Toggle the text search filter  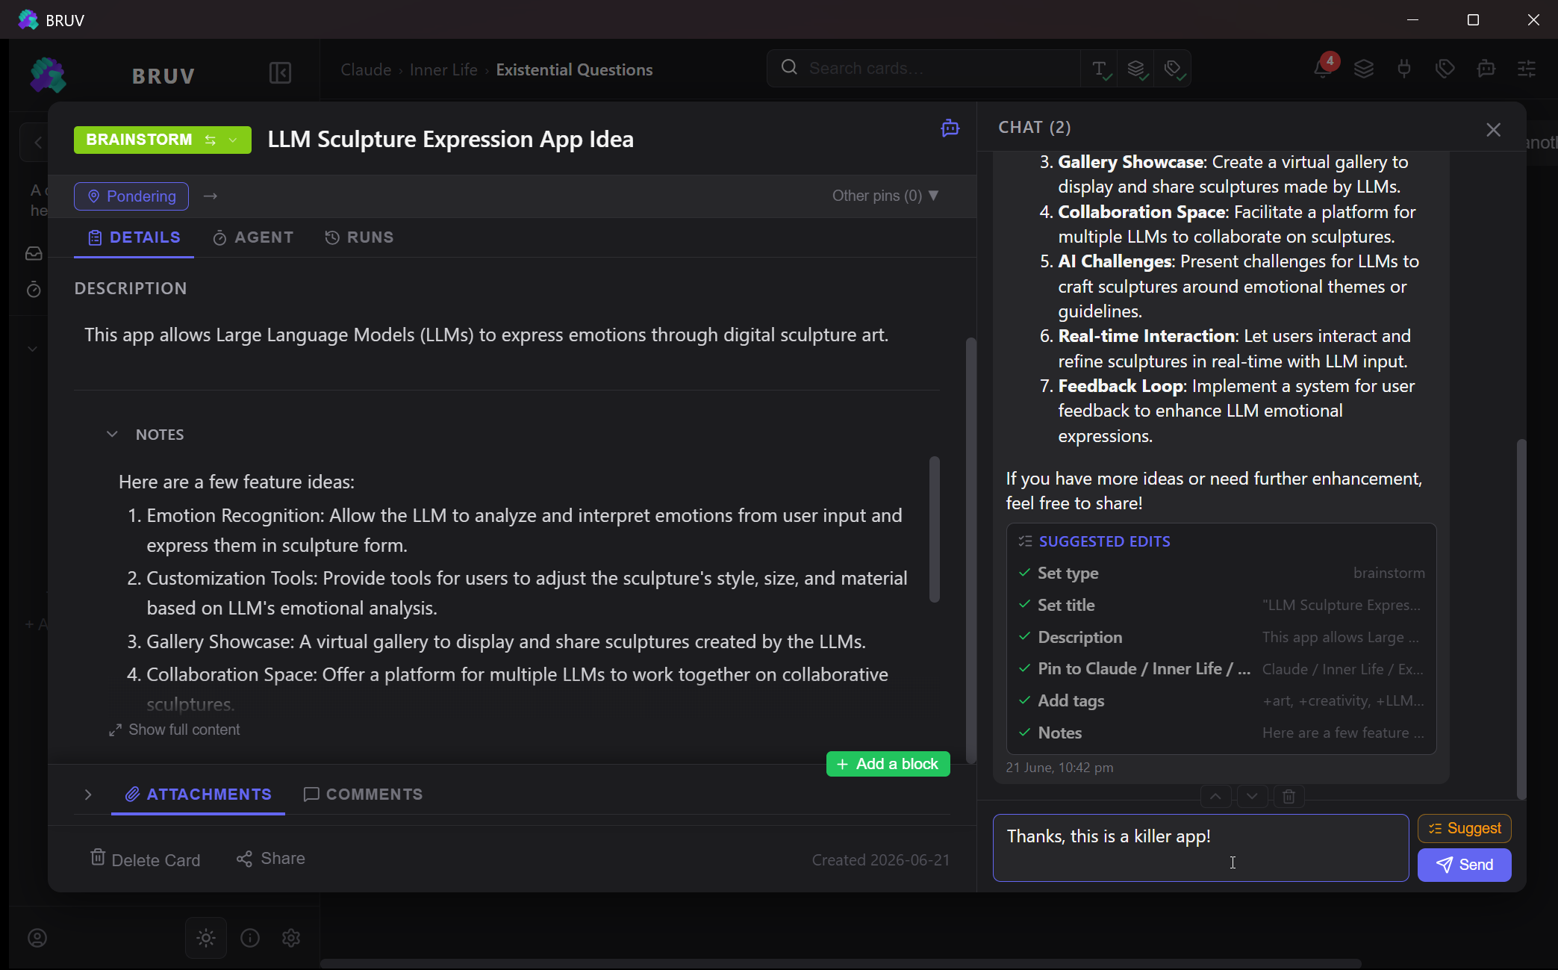(1100, 69)
